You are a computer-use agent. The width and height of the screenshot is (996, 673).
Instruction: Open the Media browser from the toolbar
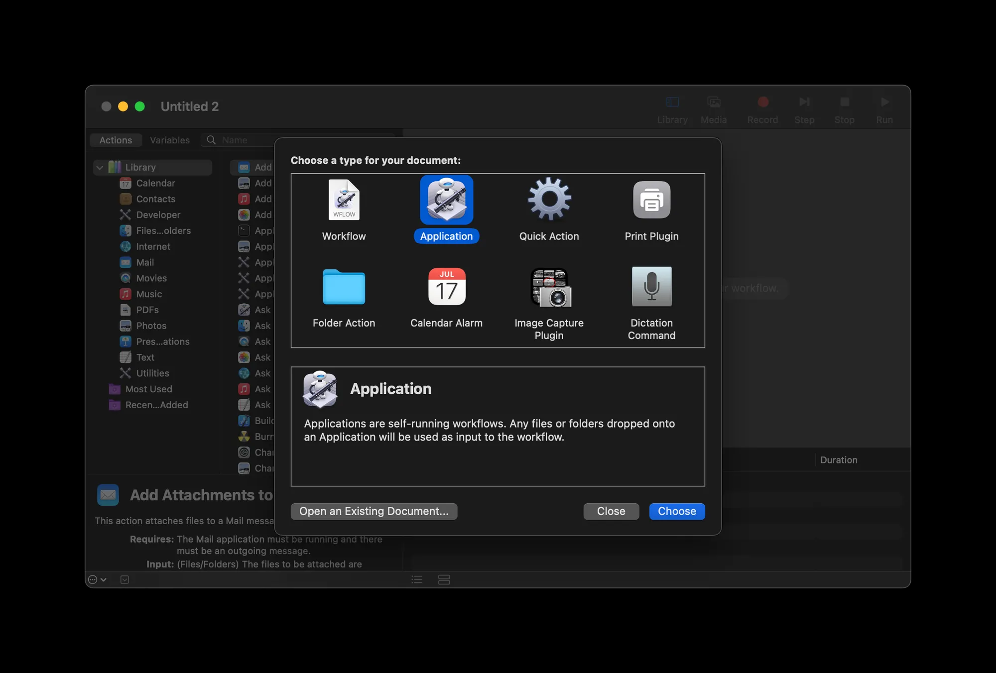click(x=714, y=102)
